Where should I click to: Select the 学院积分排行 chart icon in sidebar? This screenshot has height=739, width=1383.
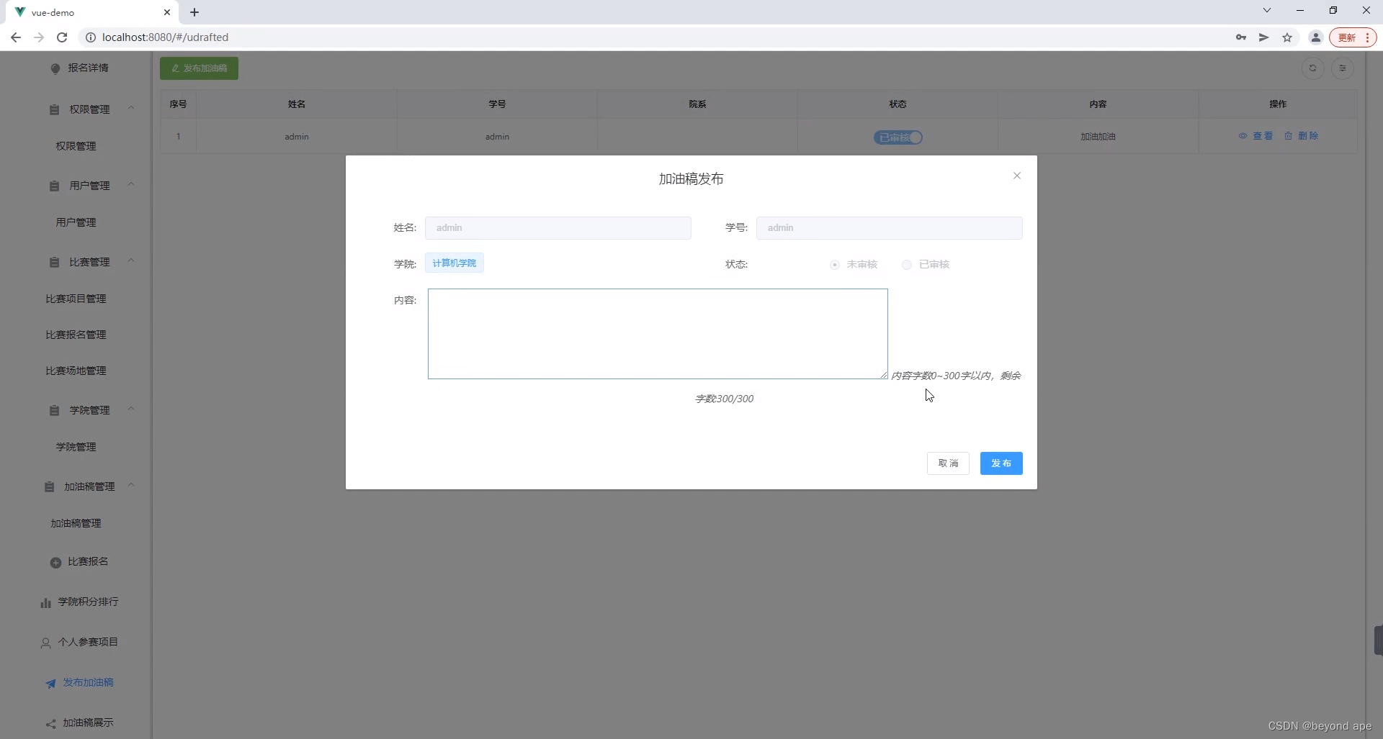pos(45,602)
